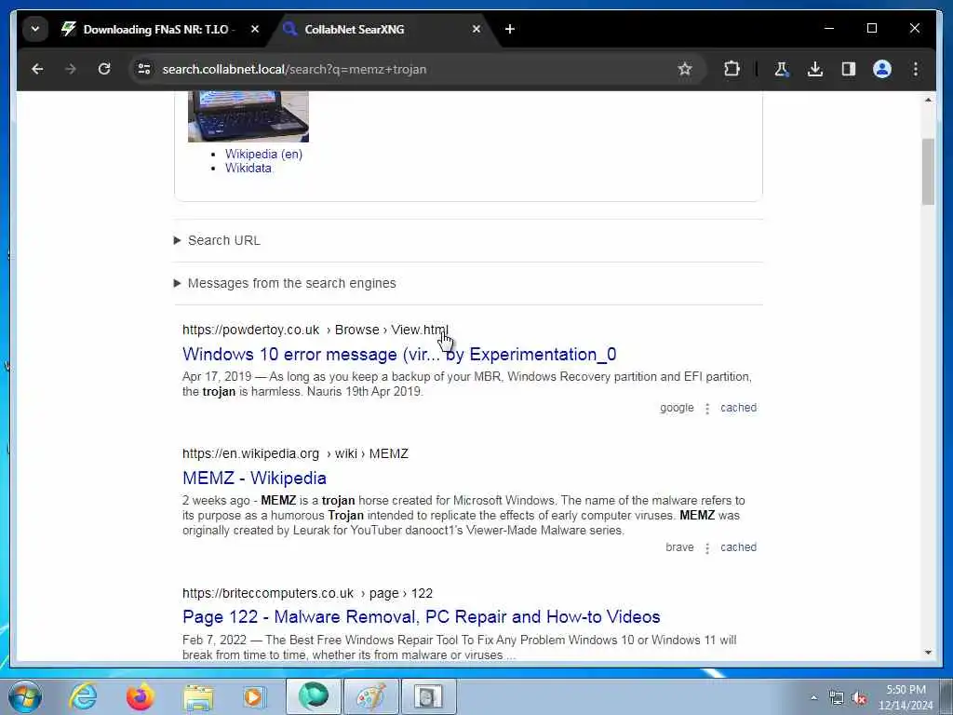Image resolution: width=953 pixels, height=715 pixels.
Task: Open the Paint taskbar button
Action: pyautogui.click(x=370, y=696)
